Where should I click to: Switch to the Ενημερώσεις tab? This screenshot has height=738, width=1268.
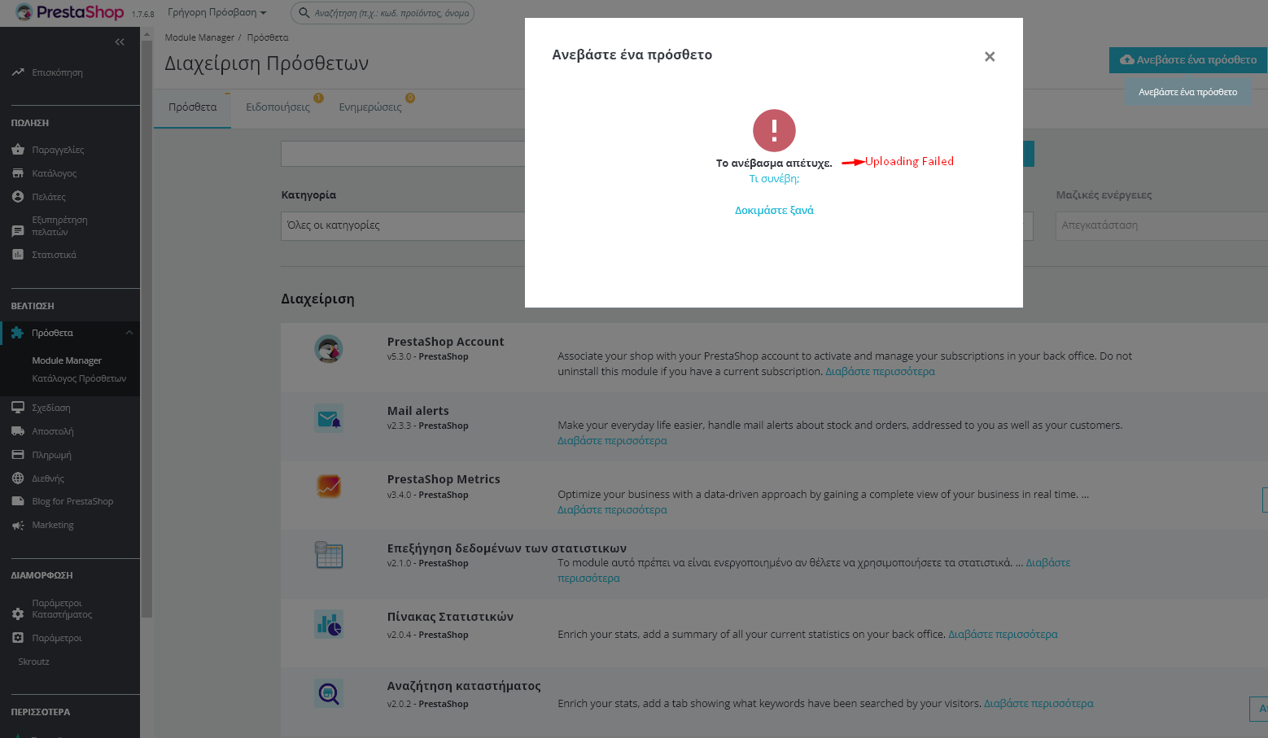point(369,106)
